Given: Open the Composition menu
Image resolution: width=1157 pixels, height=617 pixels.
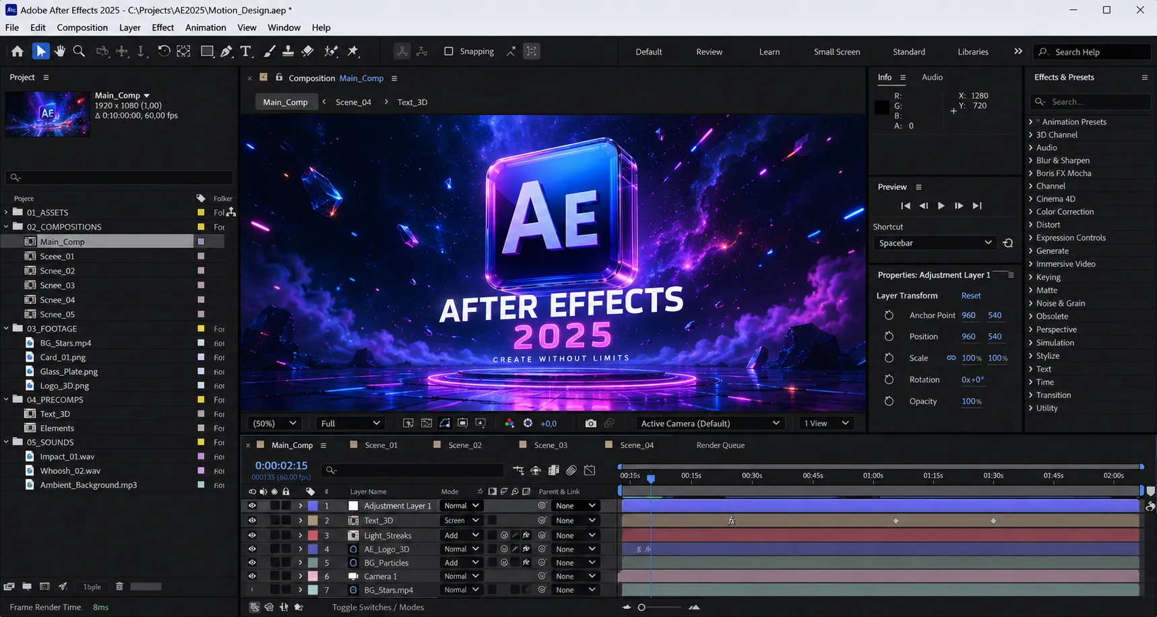Looking at the screenshot, I should click(82, 28).
